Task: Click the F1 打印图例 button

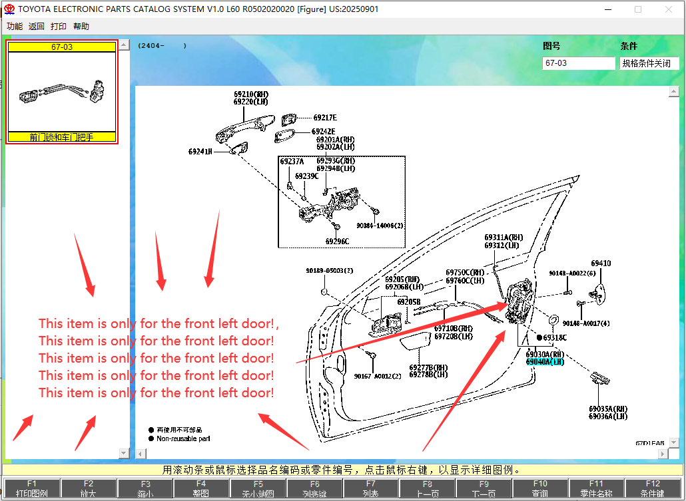Action: (x=32, y=488)
